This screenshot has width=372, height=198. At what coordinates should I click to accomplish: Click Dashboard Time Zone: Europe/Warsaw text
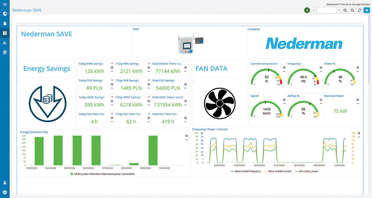point(348,4)
